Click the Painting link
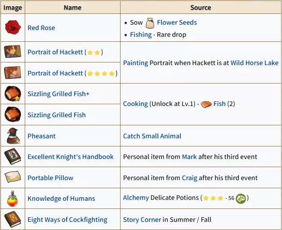 pos(135,63)
